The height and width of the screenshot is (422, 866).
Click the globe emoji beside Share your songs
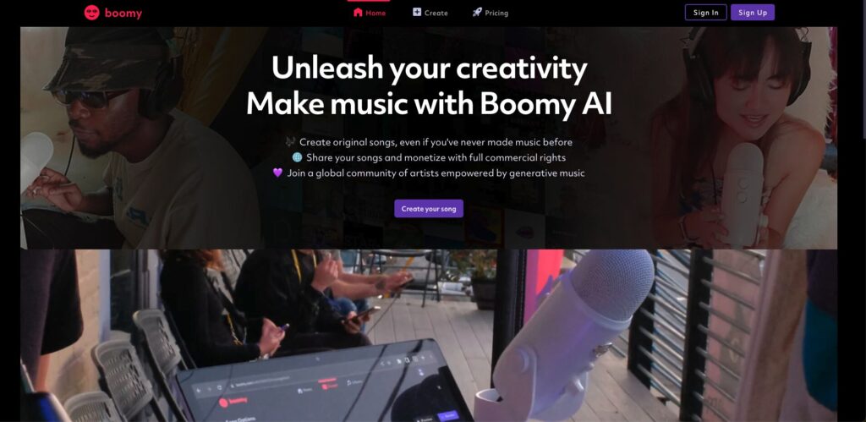[297, 157]
